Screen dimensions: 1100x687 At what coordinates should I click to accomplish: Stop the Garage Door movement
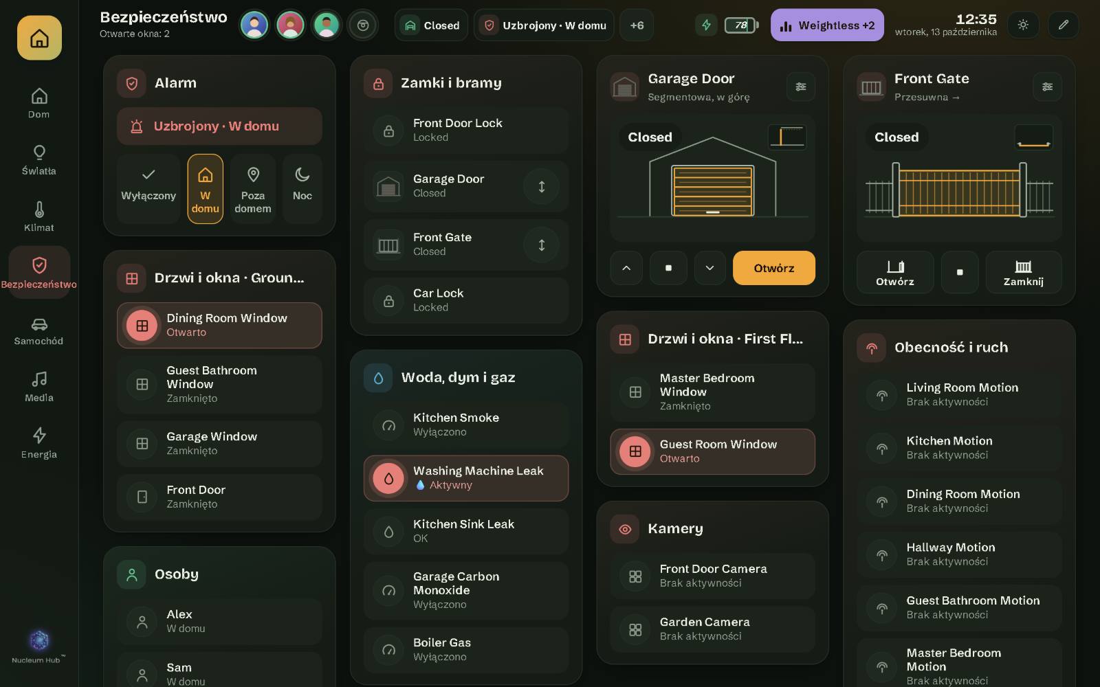(668, 268)
